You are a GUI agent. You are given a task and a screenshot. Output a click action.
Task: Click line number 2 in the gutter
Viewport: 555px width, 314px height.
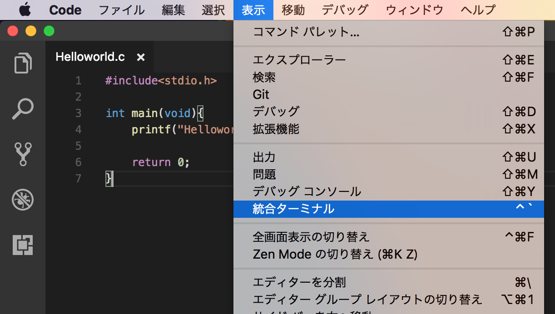click(x=79, y=97)
